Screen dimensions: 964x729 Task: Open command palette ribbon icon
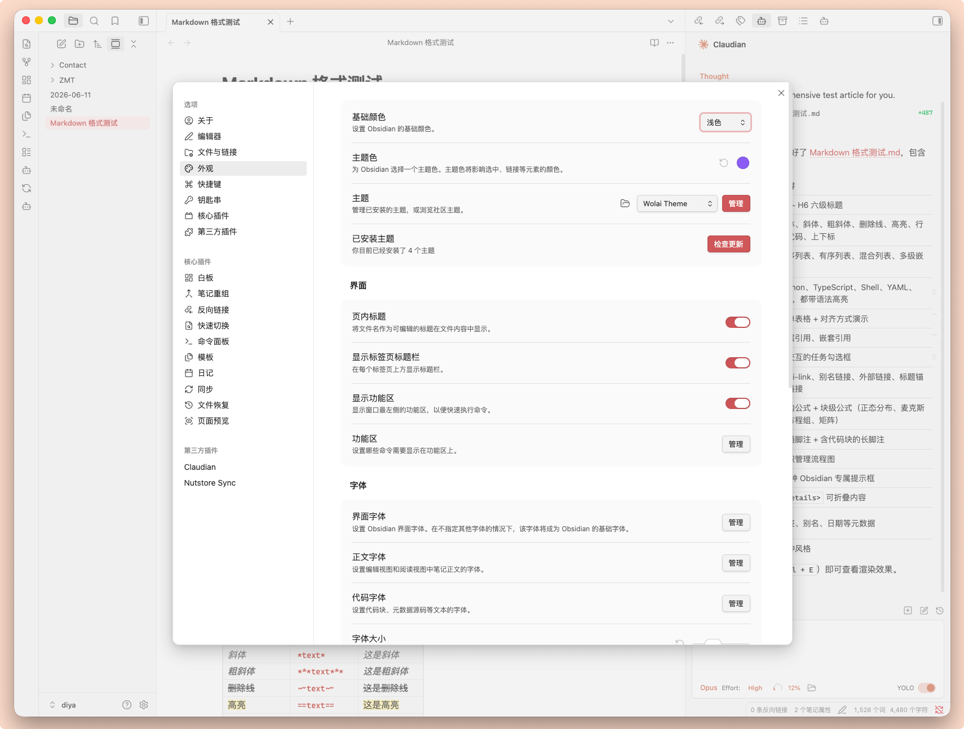click(x=26, y=134)
